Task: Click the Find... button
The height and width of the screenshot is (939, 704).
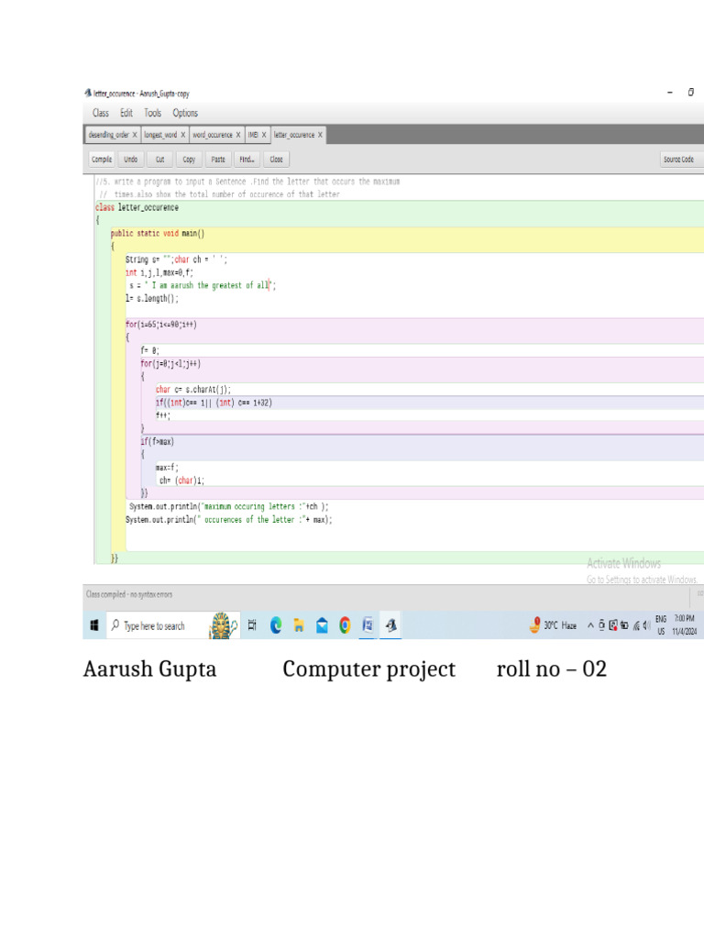Action: pyautogui.click(x=247, y=160)
